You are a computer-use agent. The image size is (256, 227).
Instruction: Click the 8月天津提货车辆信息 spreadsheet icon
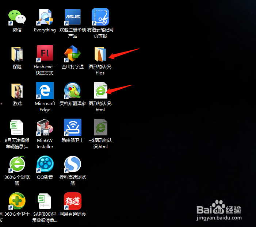pos(17,127)
